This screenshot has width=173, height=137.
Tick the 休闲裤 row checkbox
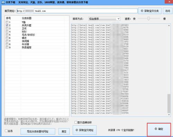(x=7, y=41)
